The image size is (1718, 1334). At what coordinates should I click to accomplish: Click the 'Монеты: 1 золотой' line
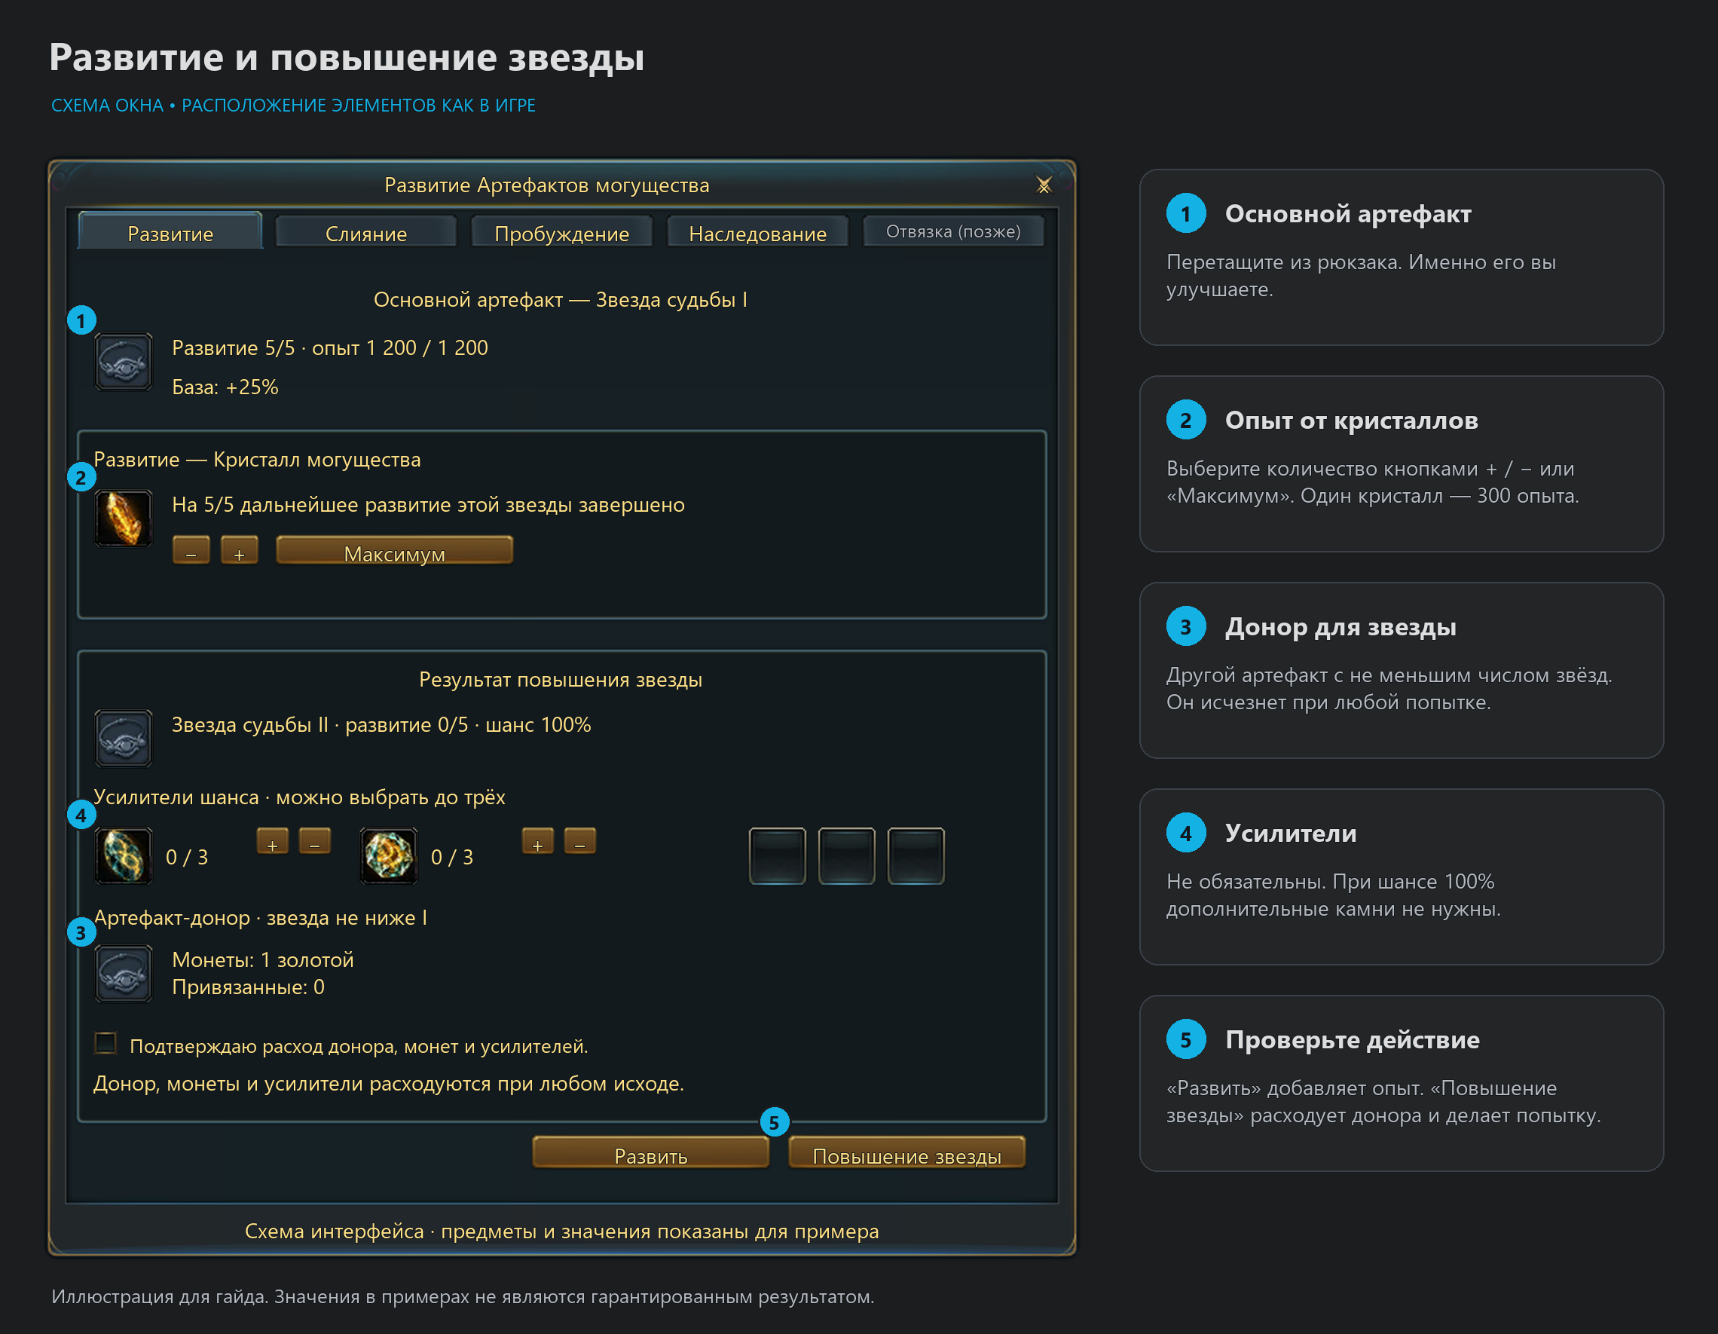263,960
